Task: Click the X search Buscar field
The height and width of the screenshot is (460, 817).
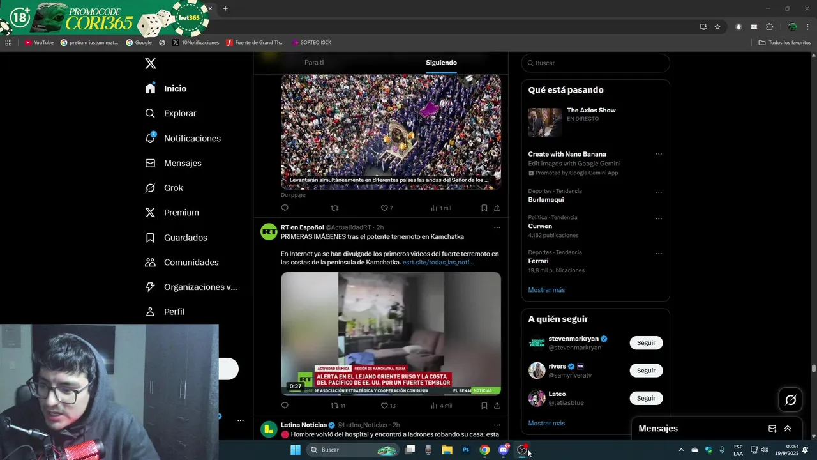Action: click(x=596, y=63)
